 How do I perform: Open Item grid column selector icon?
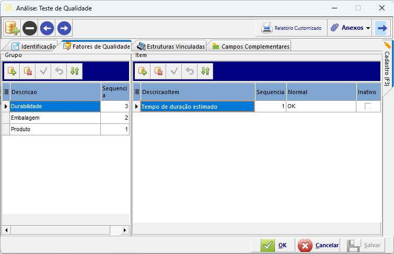[x=137, y=92]
